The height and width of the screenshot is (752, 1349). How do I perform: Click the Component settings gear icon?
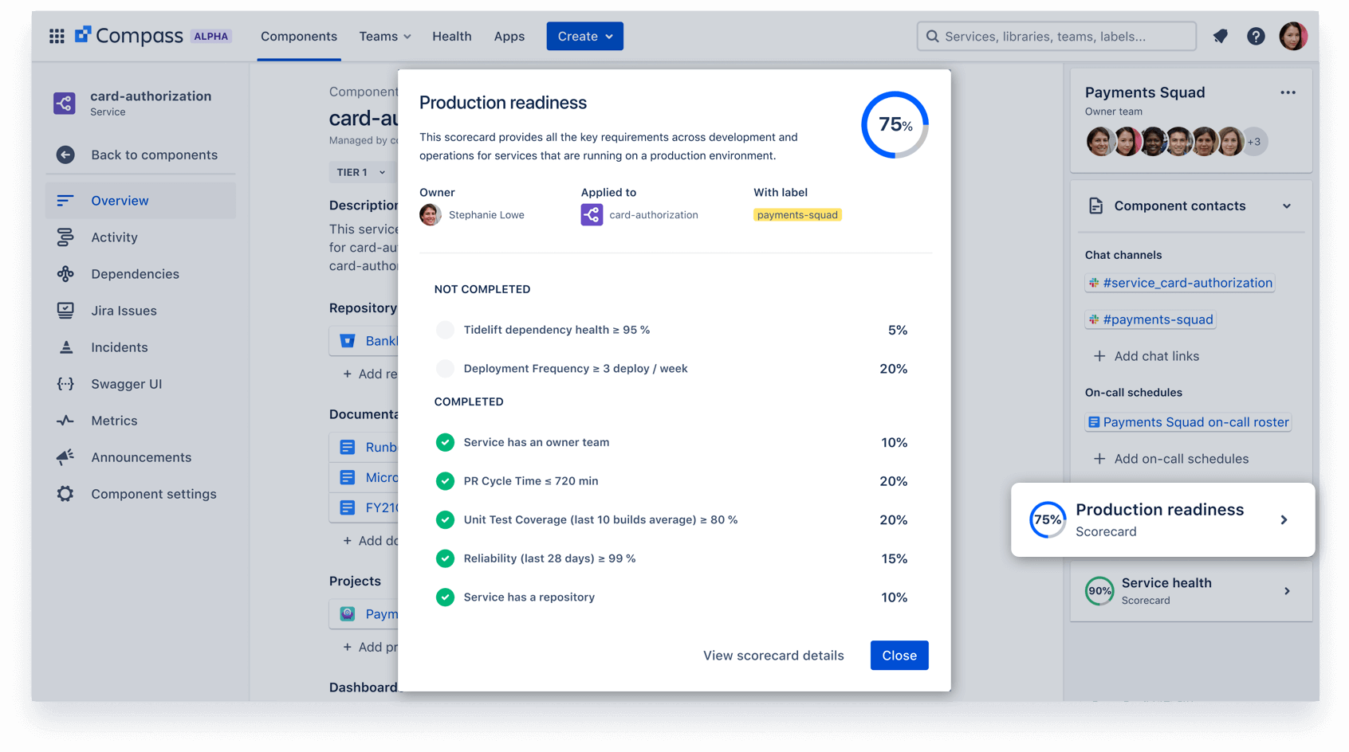pyautogui.click(x=65, y=494)
